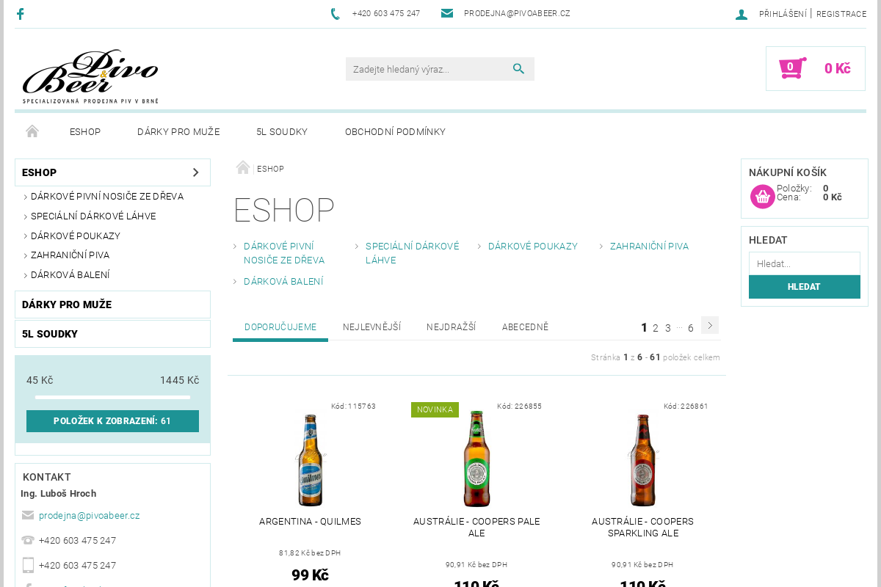Viewport: 881px width, 587px height.
Task: Click the telephone icon in Kontakt panel
Action: pos(28,540)
